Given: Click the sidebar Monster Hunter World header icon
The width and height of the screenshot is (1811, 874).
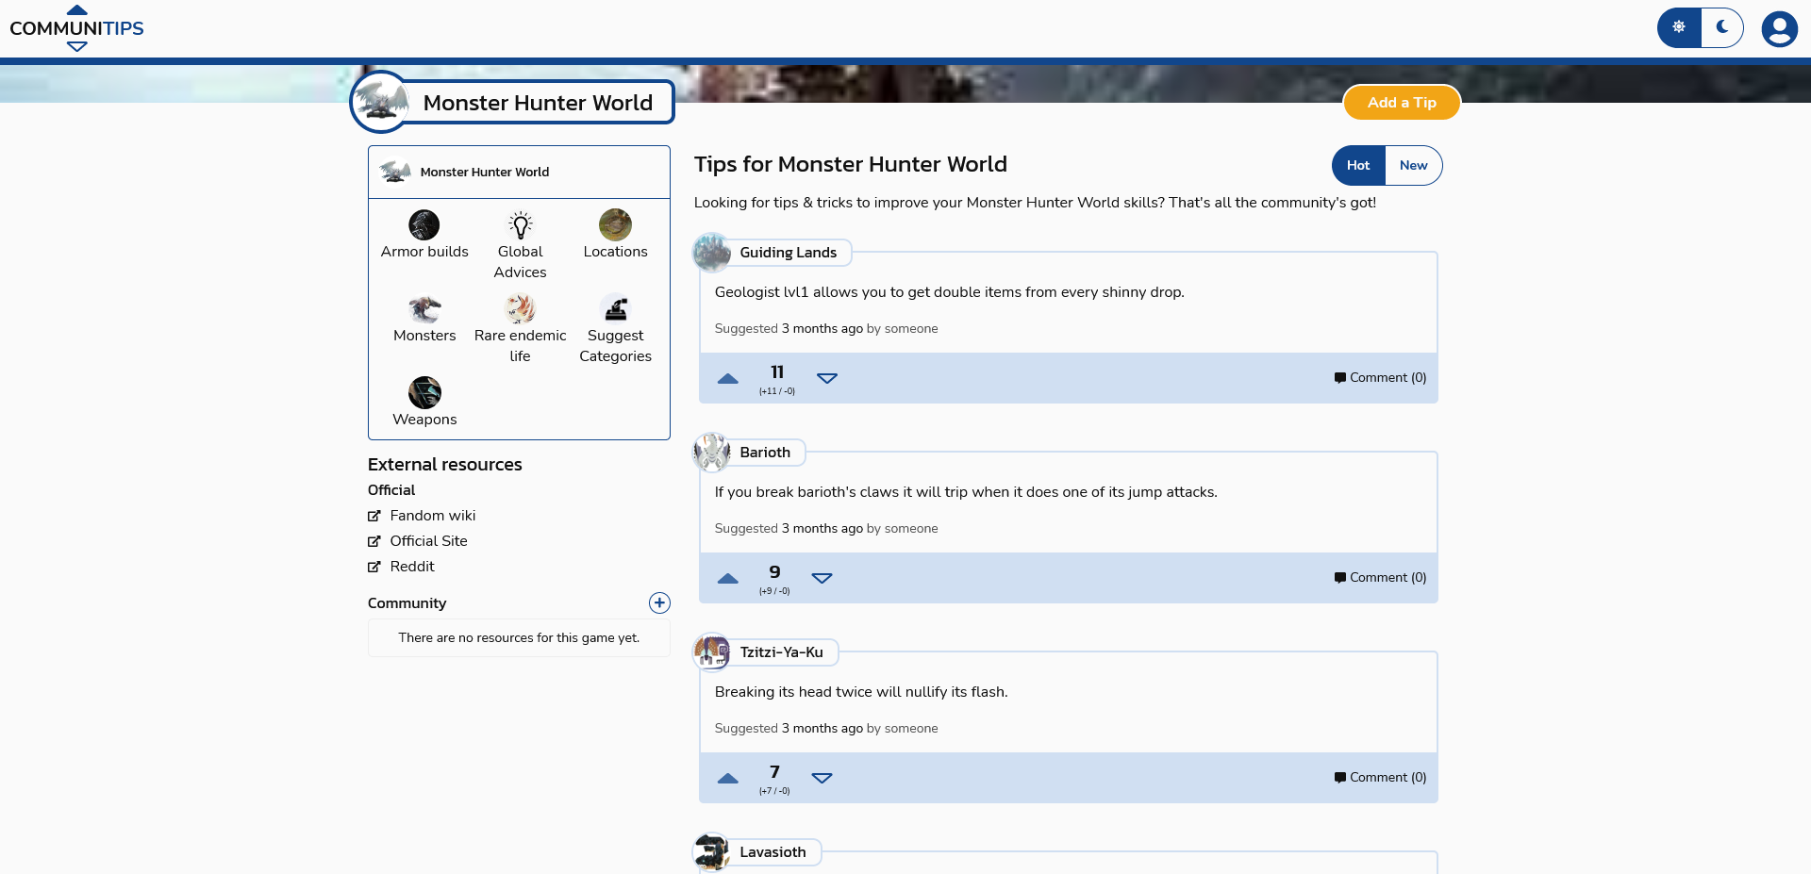Looking at the screenshot, I should (395, 172).
